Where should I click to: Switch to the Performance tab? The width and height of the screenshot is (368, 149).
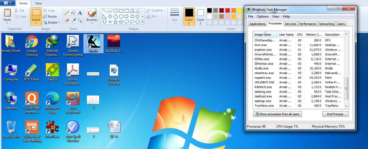(x=307, y=24)
